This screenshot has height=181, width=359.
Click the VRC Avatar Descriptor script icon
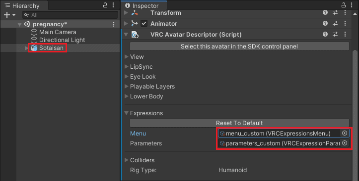(135, 35)
